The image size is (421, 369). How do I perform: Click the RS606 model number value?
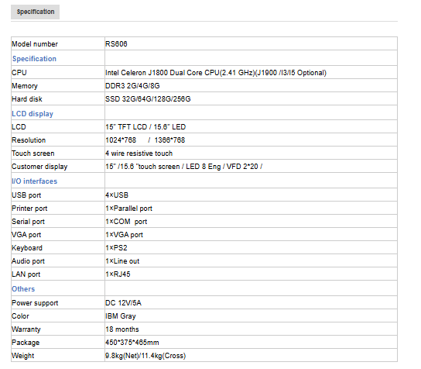[116, 44]
